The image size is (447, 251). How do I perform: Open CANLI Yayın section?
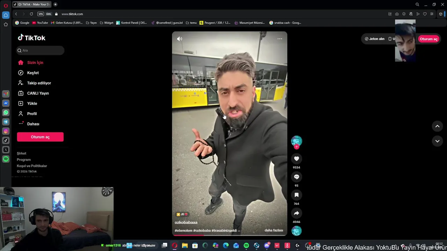coord(33,93)
